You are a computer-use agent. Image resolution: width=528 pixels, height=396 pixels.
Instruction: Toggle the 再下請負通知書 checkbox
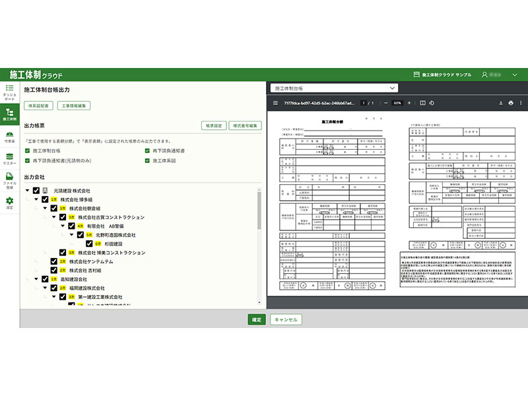(x=147, y=151)
